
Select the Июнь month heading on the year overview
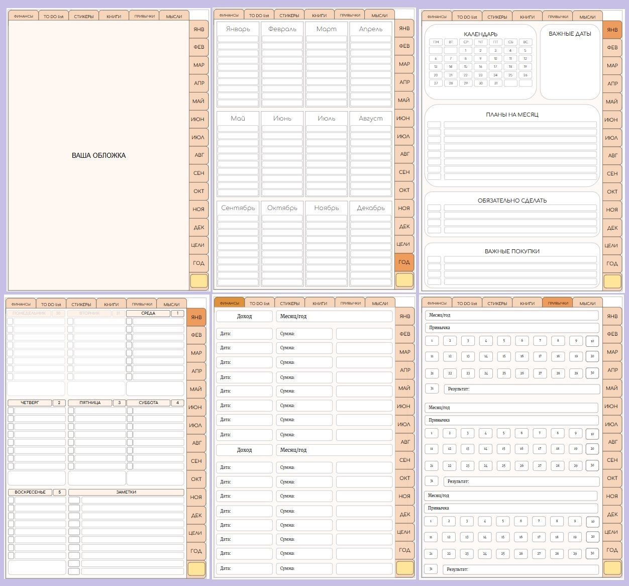coord(282,119)
